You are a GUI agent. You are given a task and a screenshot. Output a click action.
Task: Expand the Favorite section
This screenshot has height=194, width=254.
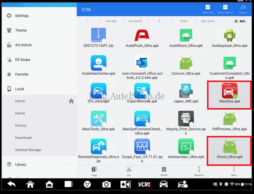(x=71, y=74)
